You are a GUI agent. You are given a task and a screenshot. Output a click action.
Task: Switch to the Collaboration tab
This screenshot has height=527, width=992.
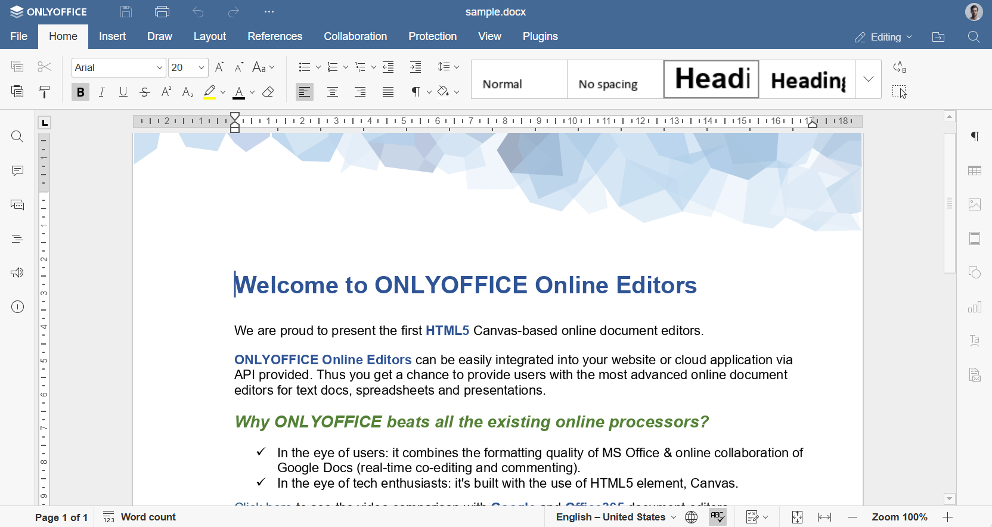[355, 36]
